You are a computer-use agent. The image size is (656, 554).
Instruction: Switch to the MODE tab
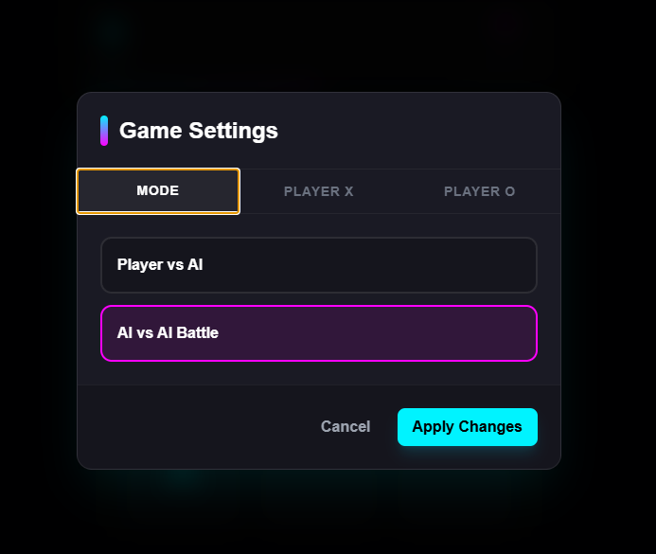pos(158,191)
